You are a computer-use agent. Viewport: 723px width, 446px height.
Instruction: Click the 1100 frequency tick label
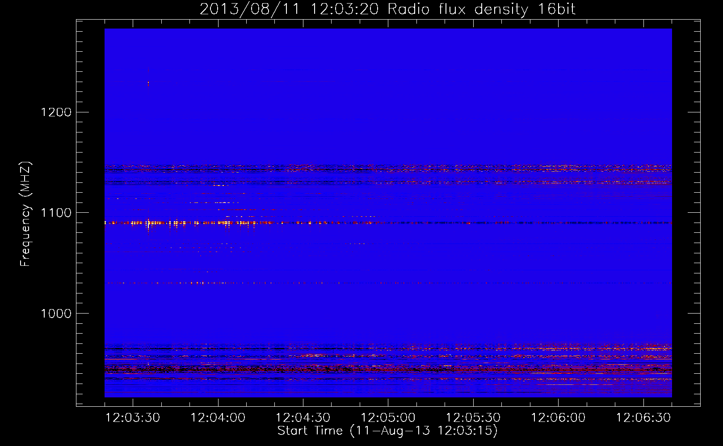[56, 213]
